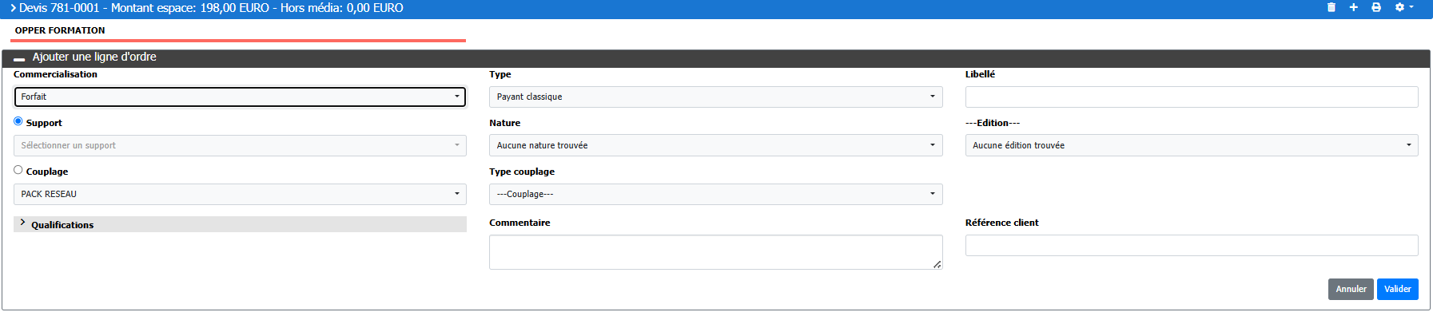The width and height of the screenshot is (1433, 312).
Task: Open the Type Payant classique dropdown
Action: click(x=716, y=97)
